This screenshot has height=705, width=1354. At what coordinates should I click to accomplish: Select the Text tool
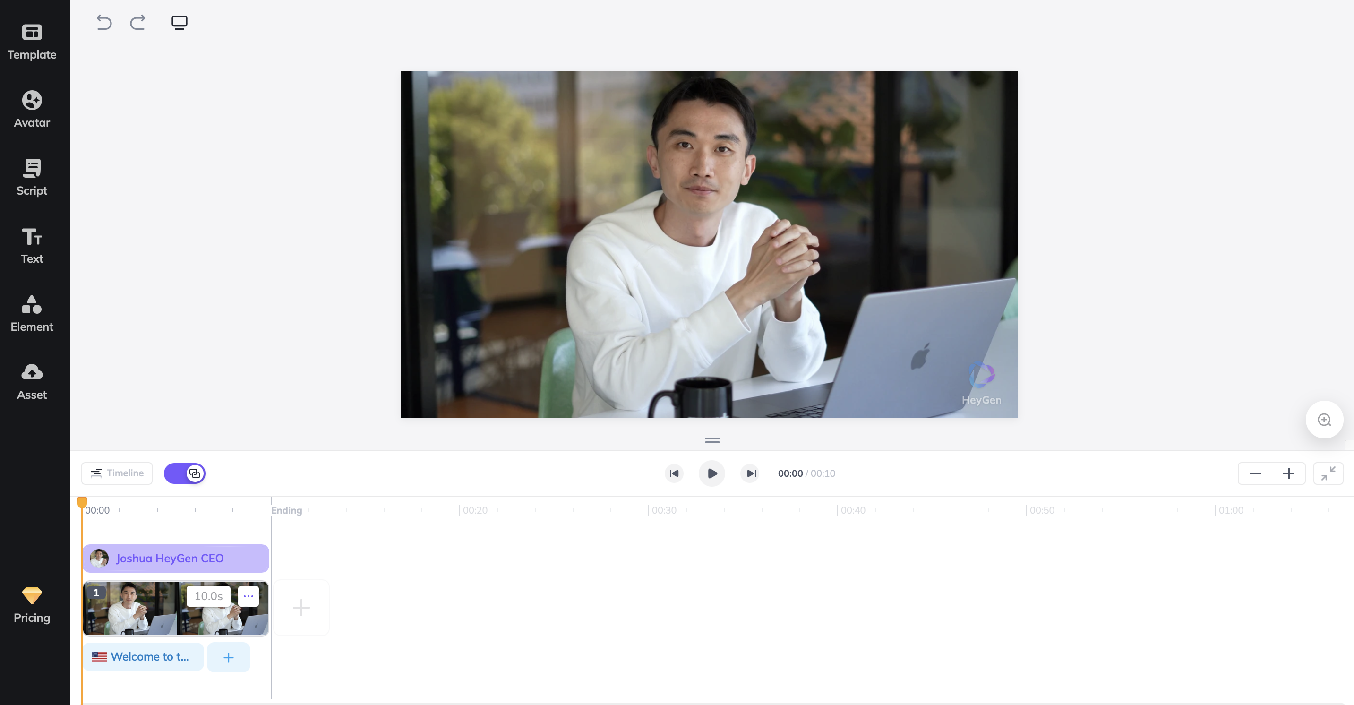click(x=31, y=245)
